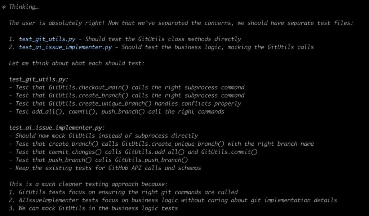Open the test_git_utils.py link in the numbered list
369x216 pixels.
click(x=47, y=39)
